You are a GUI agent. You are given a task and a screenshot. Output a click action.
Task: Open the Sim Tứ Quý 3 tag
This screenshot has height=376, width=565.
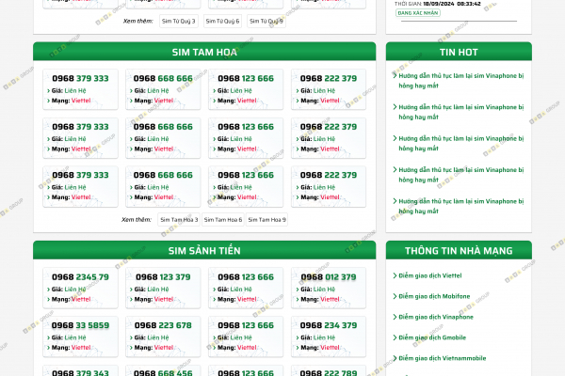178,22
